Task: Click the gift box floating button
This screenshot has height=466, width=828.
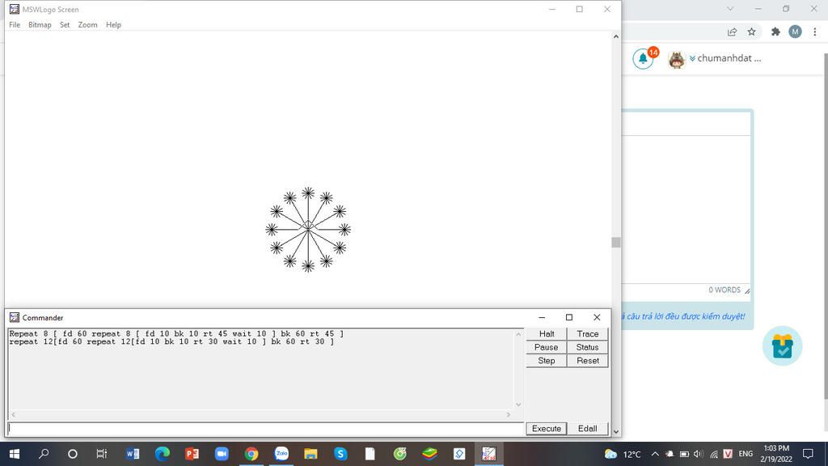Action: (x=782, y=346)
